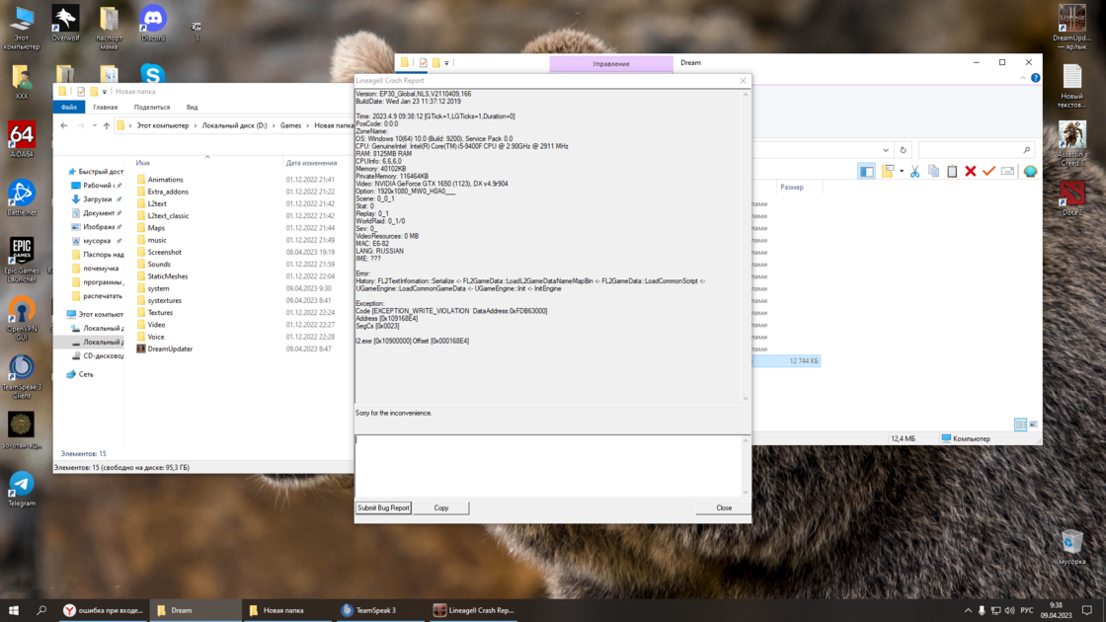This screenshot has width=1106, height=622.
Task: Toggle properties checkmark in quick access toolbar
Action: tap(423, 63)
